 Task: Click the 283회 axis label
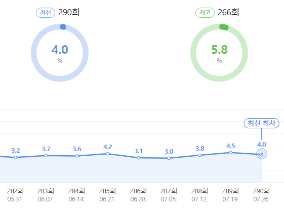click(46, 191)
